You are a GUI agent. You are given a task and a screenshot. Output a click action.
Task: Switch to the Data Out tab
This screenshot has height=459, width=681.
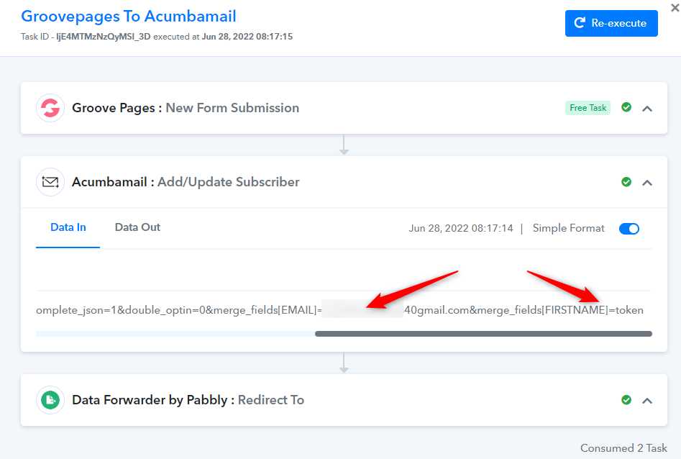pos(137,227)
